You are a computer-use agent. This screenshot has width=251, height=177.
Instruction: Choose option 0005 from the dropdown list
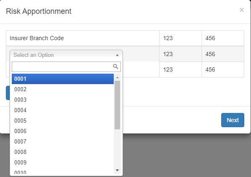pos(63,121)
